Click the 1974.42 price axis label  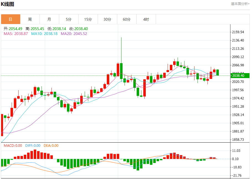point(238,98)
